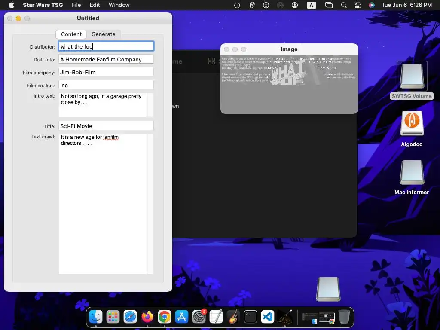Click the Film company field

click(x=106, y=72)
